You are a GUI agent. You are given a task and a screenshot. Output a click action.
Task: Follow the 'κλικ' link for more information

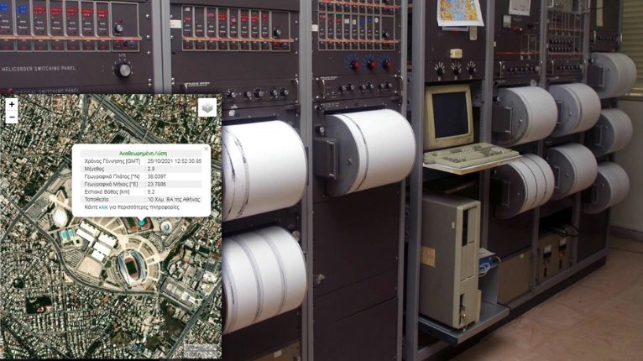coord(104,207)
